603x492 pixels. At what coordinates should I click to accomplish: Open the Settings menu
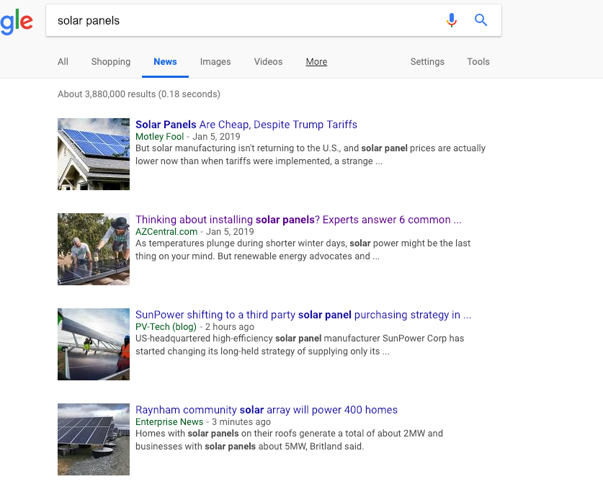[427, 62]
